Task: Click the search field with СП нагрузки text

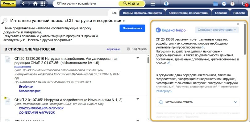Action: [x=86, y=3]
